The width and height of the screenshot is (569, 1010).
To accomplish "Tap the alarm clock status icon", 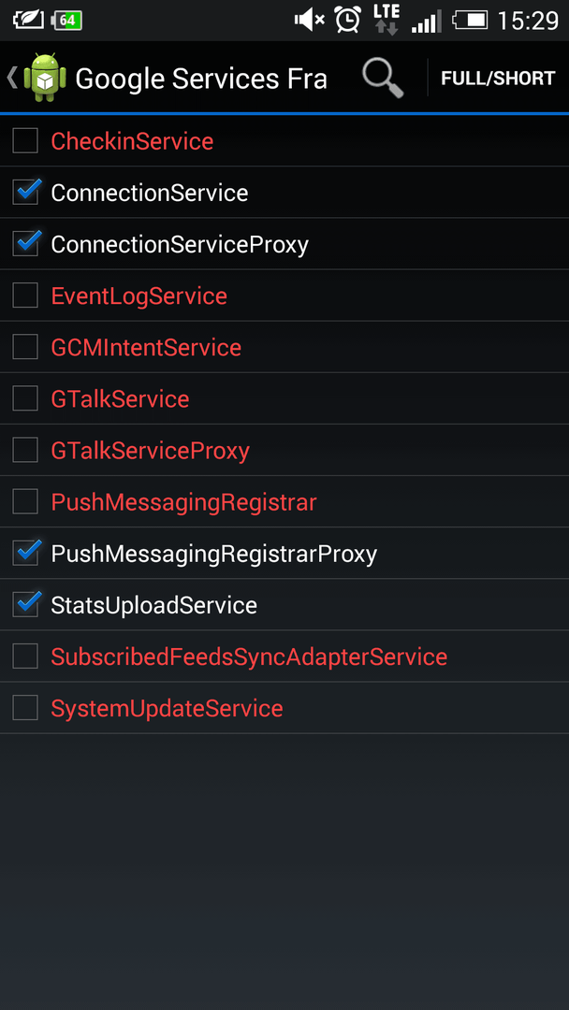I will coord(347,20).
